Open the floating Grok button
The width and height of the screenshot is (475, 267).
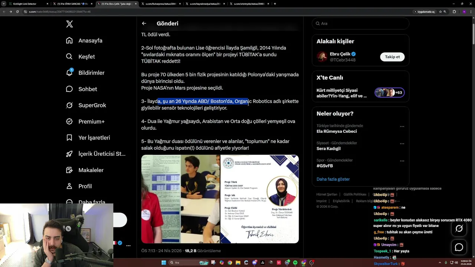click(x=459, y=229)
